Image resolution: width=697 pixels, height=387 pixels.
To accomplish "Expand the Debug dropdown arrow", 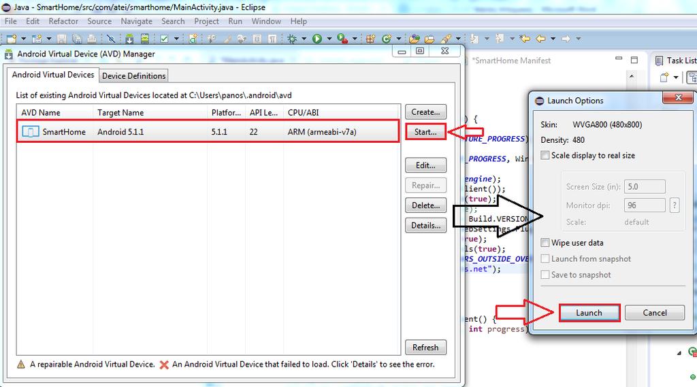I will pos(304,39).
